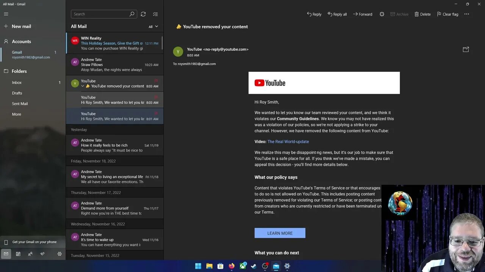Click the LEARN MORE button
Viewport: 485px width, 272px height.
click(x=280, y=233)
